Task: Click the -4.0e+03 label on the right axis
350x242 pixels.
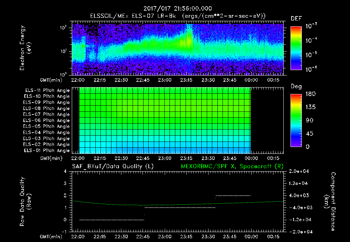Action: 300,207
